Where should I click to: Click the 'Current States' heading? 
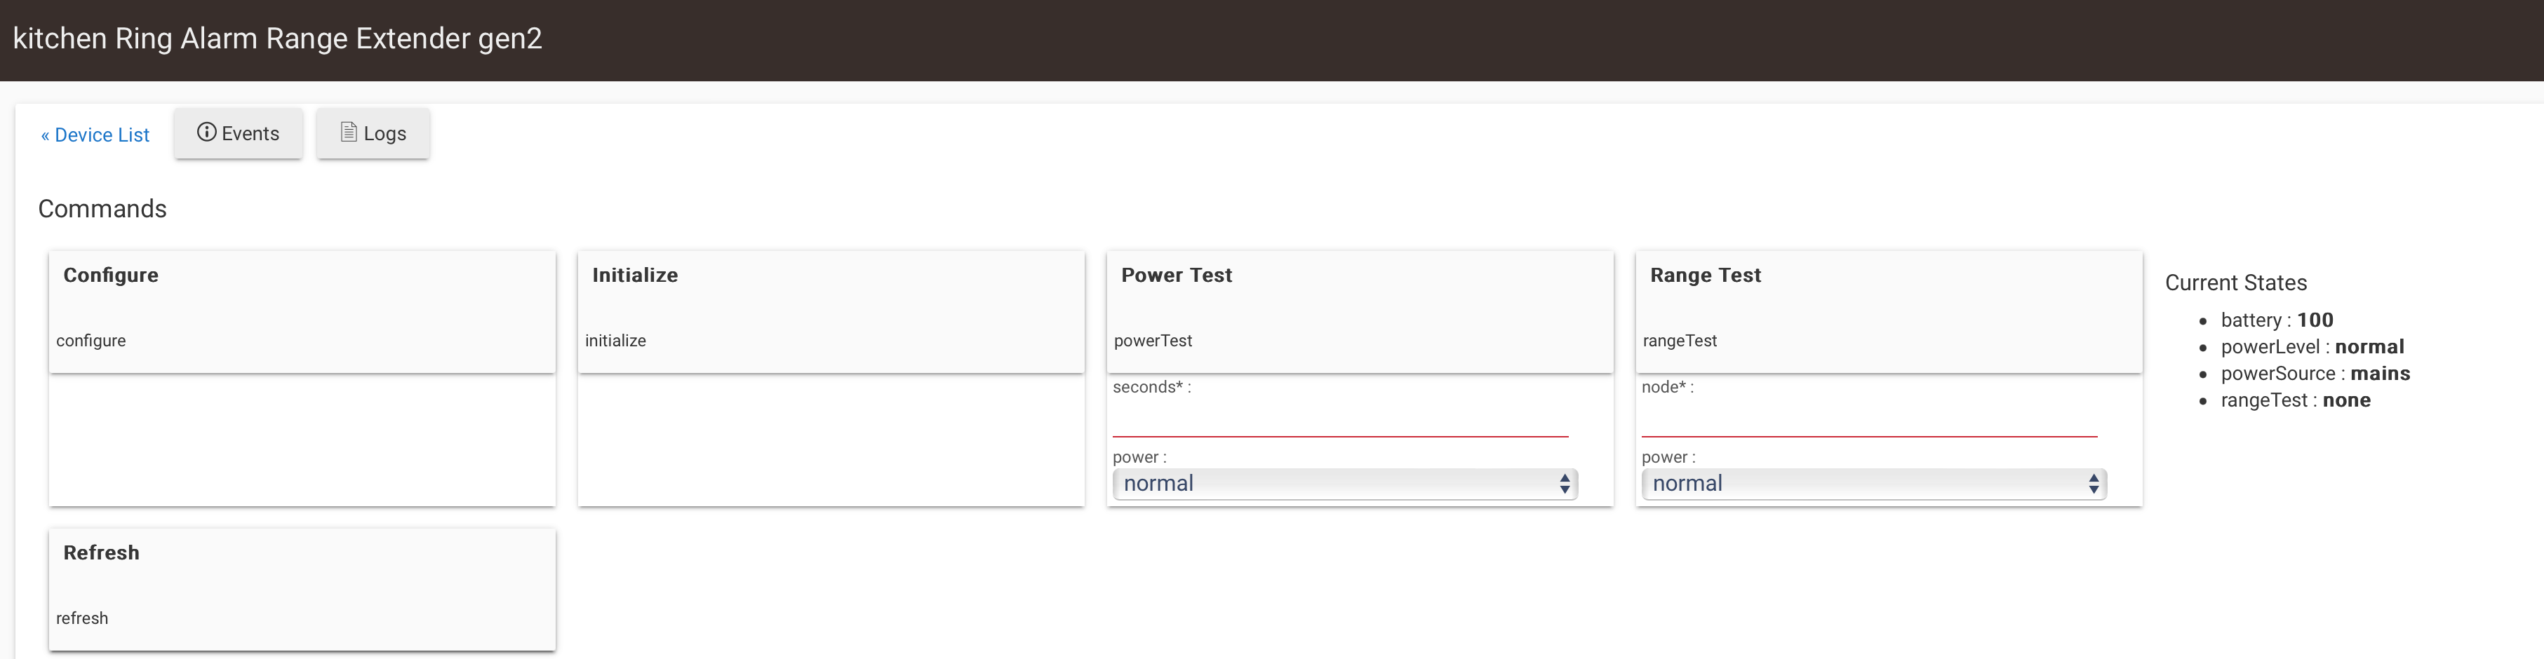pyautogui.click(x=2236, y=283)
